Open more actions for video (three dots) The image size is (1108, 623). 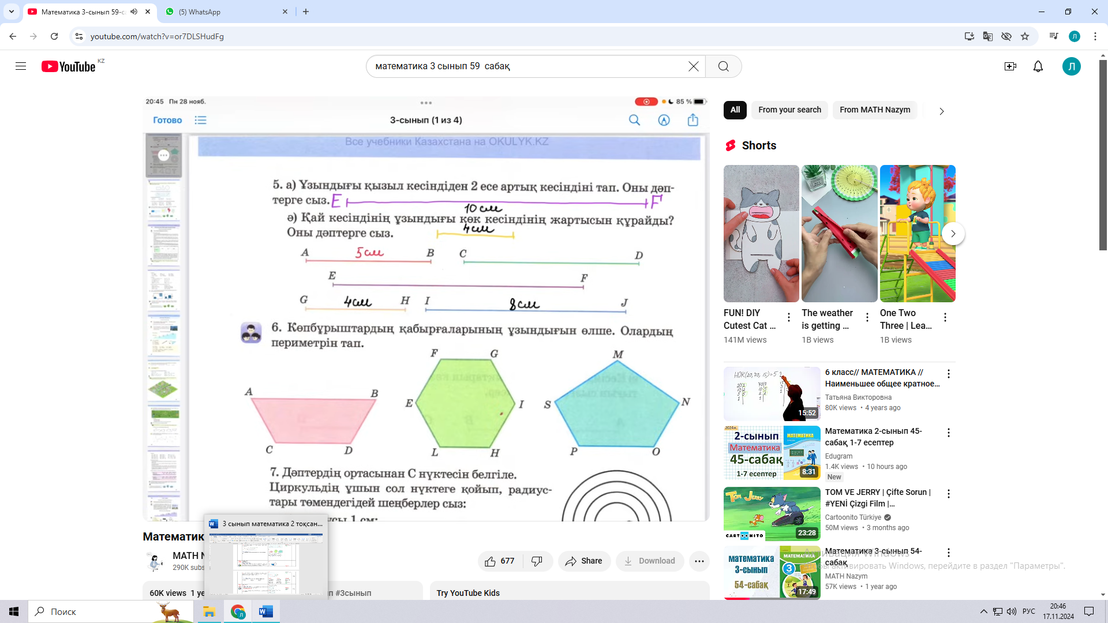[699, 561]
